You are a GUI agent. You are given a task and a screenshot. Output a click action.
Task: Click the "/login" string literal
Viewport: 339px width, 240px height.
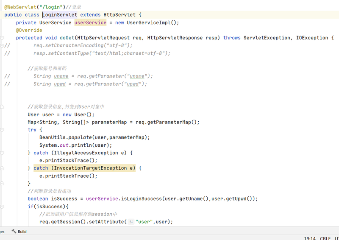[51, 7]
